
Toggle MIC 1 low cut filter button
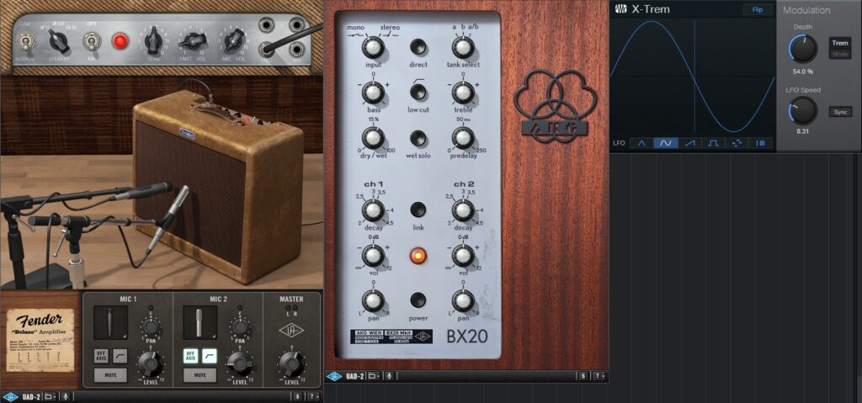[120, 356]
